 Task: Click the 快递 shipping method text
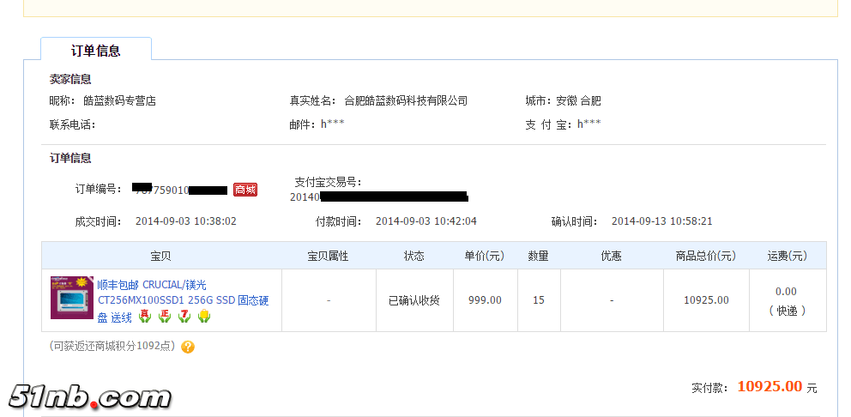tap(788, 311)
